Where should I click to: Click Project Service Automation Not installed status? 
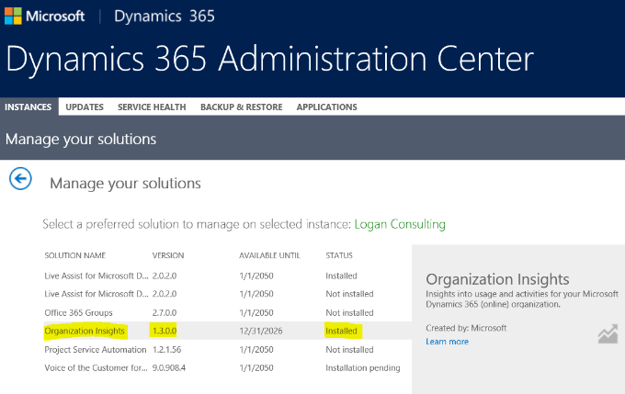[349, 349]
